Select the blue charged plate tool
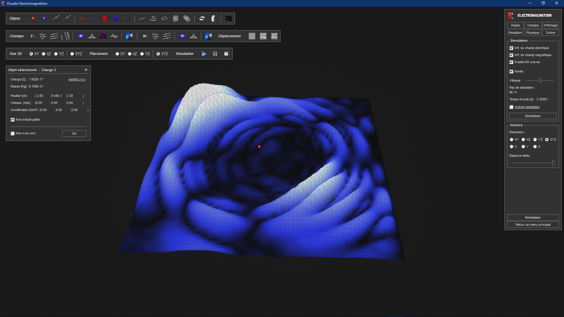This screenshot has height=317, width=564. coord(116,18)
